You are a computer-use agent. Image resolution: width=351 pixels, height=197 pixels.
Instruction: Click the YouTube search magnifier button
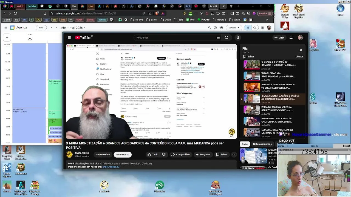tap(227, 37)
